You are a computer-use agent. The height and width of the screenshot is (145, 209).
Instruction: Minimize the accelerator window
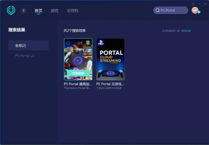click(199, 4)
